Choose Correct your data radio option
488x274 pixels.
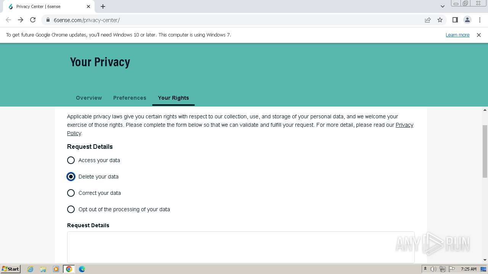71,193
